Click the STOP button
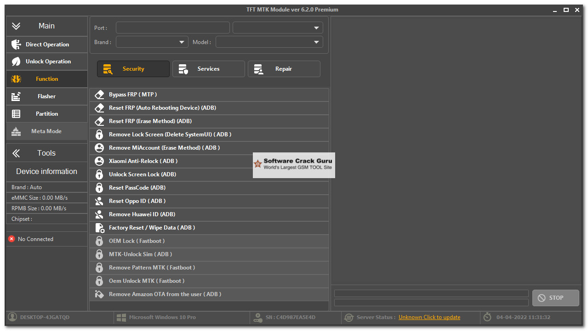The height and width of the screenshot is (331, 588). coord(555,298)
